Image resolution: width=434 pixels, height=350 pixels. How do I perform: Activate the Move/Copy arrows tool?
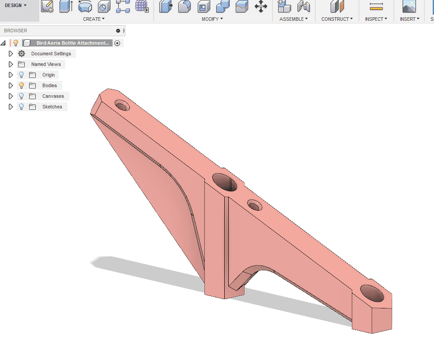pyautogui.click(x=261, y=6)
